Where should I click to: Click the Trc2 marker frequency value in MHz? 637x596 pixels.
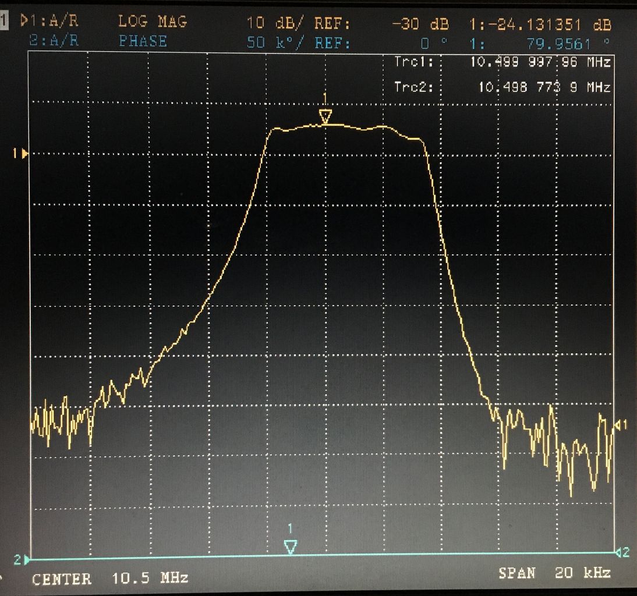click(544, 87)
